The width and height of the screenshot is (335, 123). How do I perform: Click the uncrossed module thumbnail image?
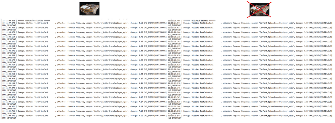(89, 9)
